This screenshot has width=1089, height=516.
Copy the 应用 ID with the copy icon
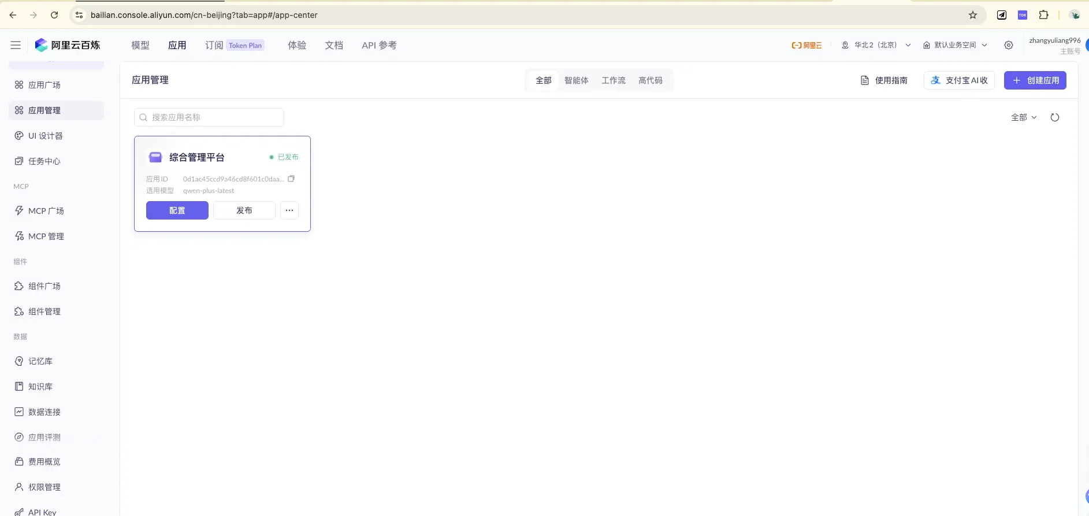click(291, 179)
